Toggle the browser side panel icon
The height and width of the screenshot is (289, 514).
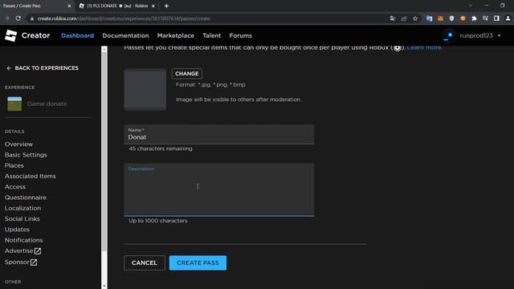pos(496,18)
